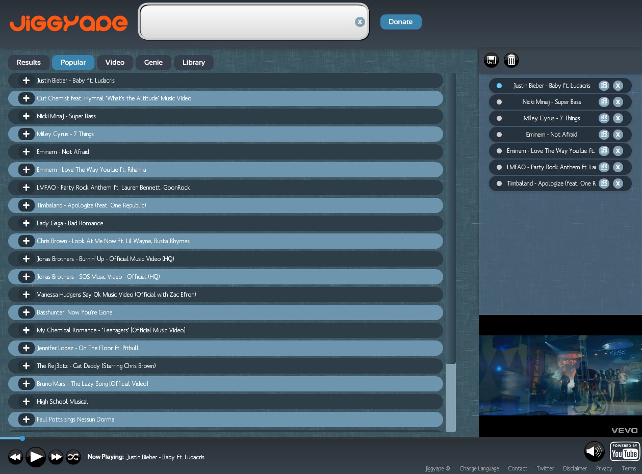Image resolution: width=642 pixels, height=474 pixels.
Task: Select Jonas Brothers - SOS Music Video row
Action: pyautogui.click(x=225, y=277)
